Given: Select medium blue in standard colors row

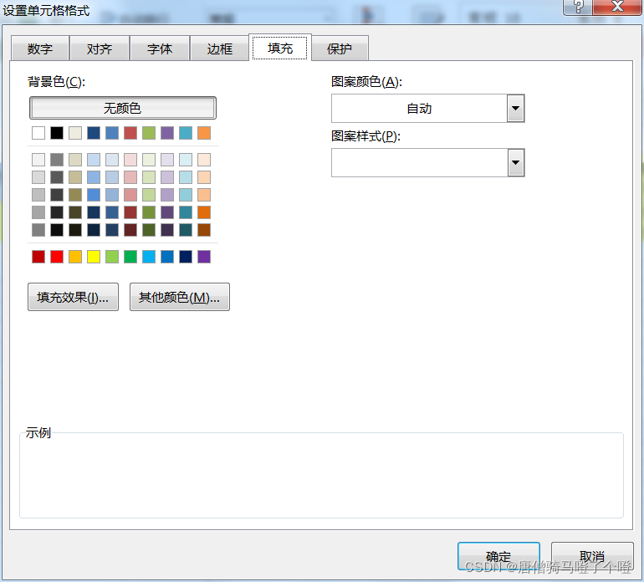Looking at the screenshot, I should click(x=167, y=257).
